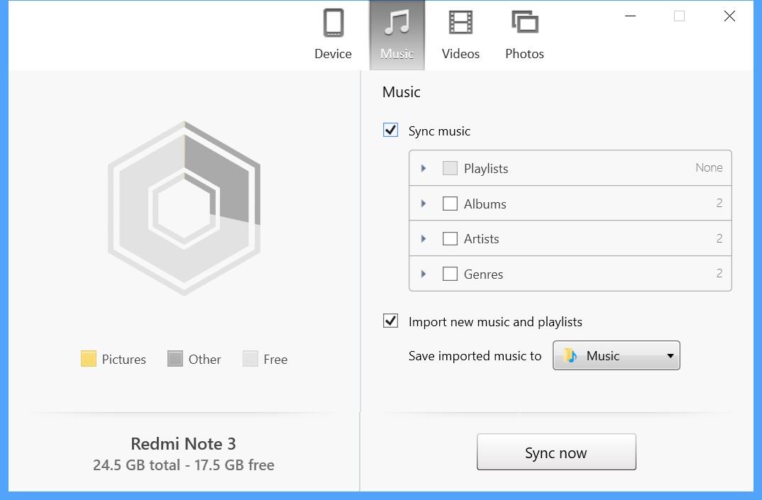Viewport: 762px width, 500px height.
Task: Close the application window
Action: (x=729, y=16)
